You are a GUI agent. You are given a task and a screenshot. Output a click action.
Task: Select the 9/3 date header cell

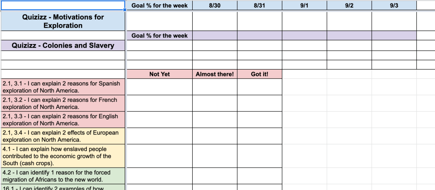[394, 6]
